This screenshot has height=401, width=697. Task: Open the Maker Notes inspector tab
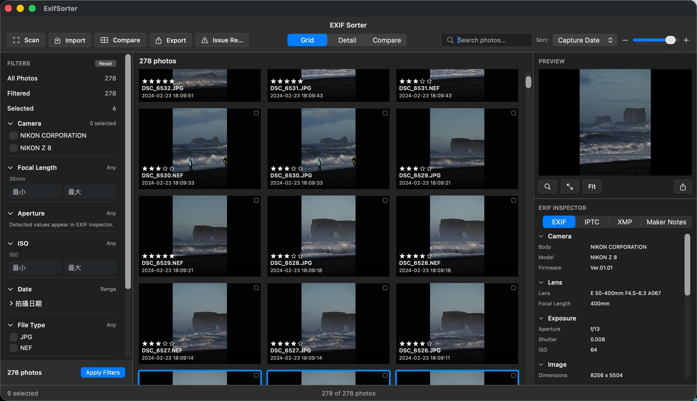tap(666, 222)
